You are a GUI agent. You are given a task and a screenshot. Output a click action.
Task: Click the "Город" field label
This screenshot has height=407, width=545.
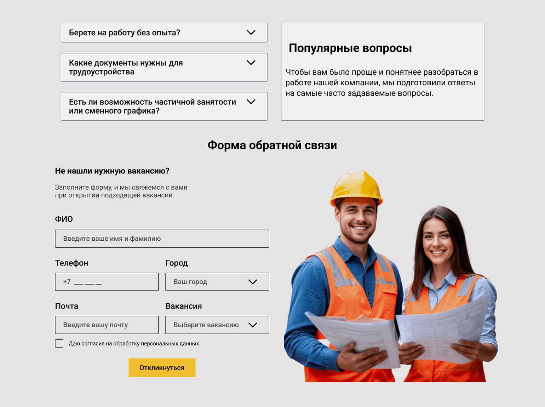click(x=177, y=263)
